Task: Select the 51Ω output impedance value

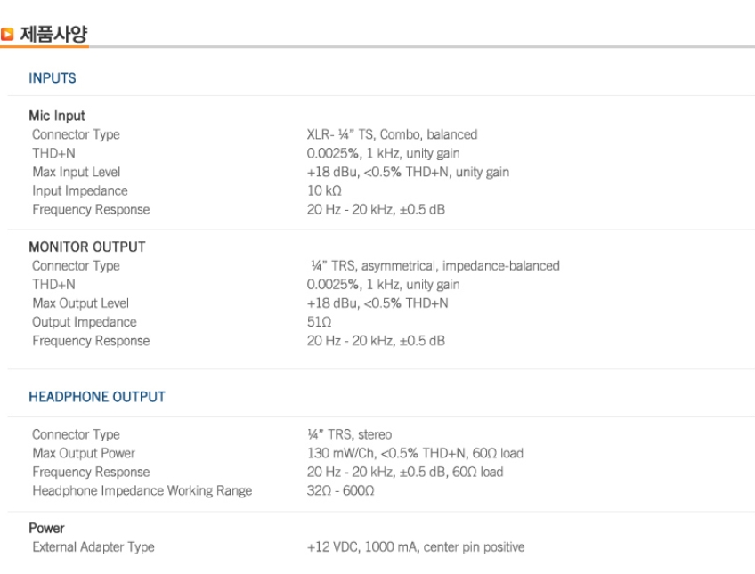Action: [319, 322]
